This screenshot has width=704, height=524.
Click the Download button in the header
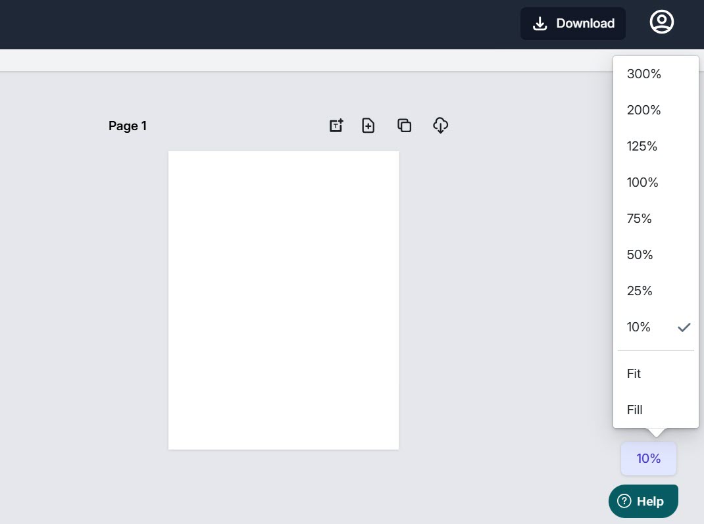[573, 24]
